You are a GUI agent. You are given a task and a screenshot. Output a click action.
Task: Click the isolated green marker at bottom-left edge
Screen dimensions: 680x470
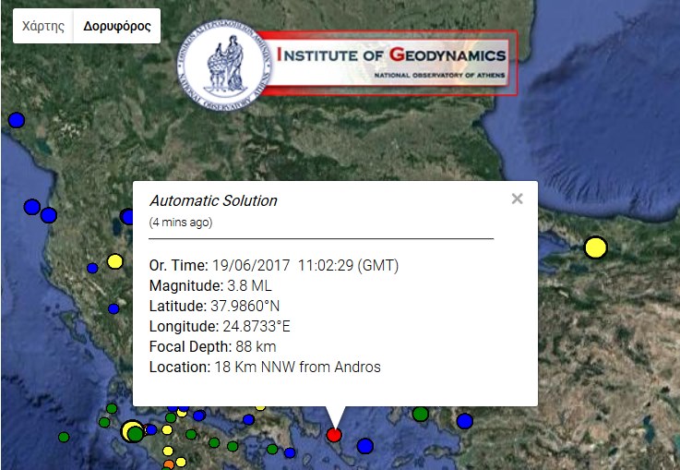64,437
